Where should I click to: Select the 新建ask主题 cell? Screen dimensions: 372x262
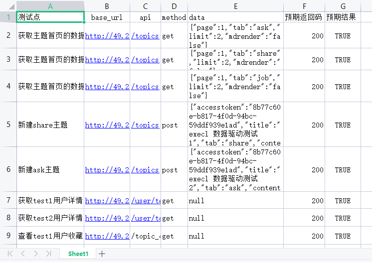point(50,169)
